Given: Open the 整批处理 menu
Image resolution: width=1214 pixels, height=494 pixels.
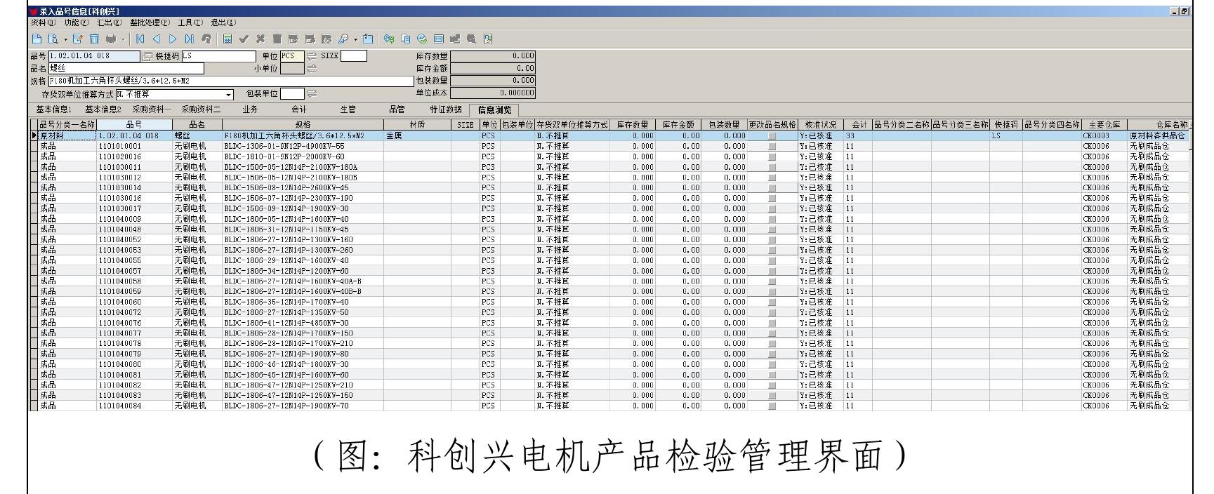Looking at the screenshot, I should click(150, 22).
